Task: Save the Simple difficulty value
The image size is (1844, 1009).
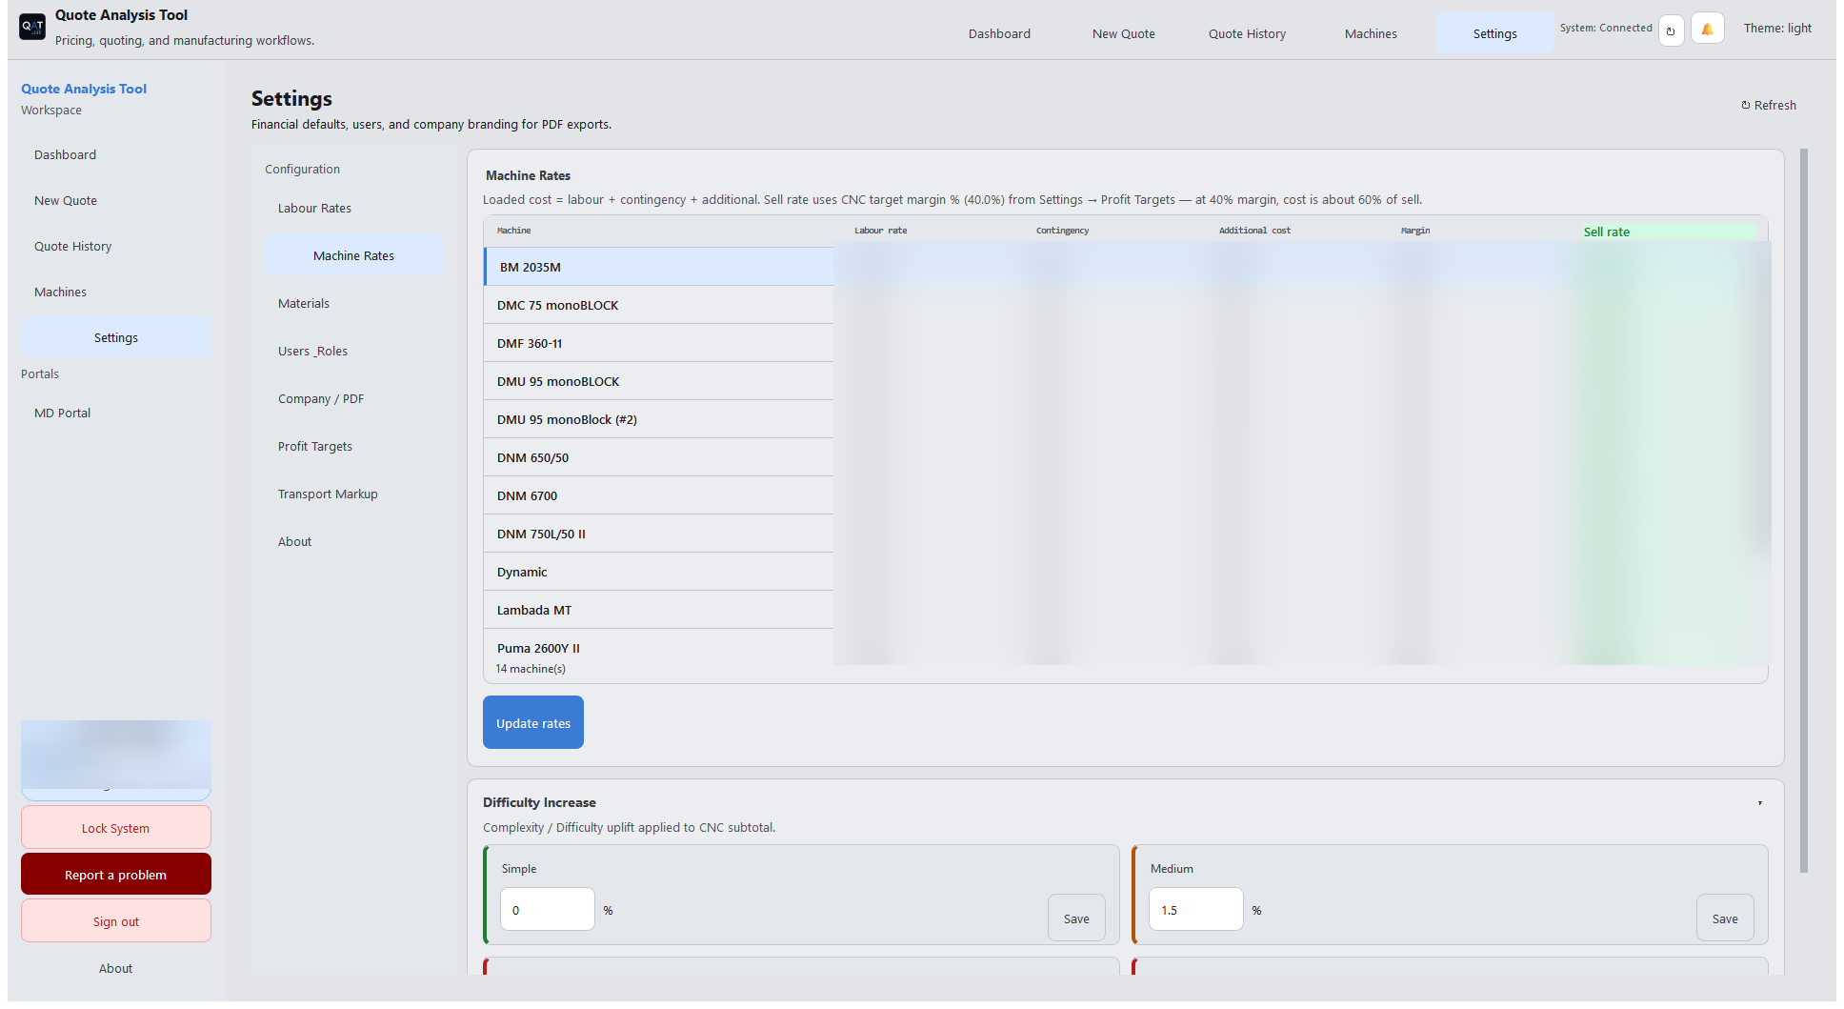Action: coord(1076,918)
